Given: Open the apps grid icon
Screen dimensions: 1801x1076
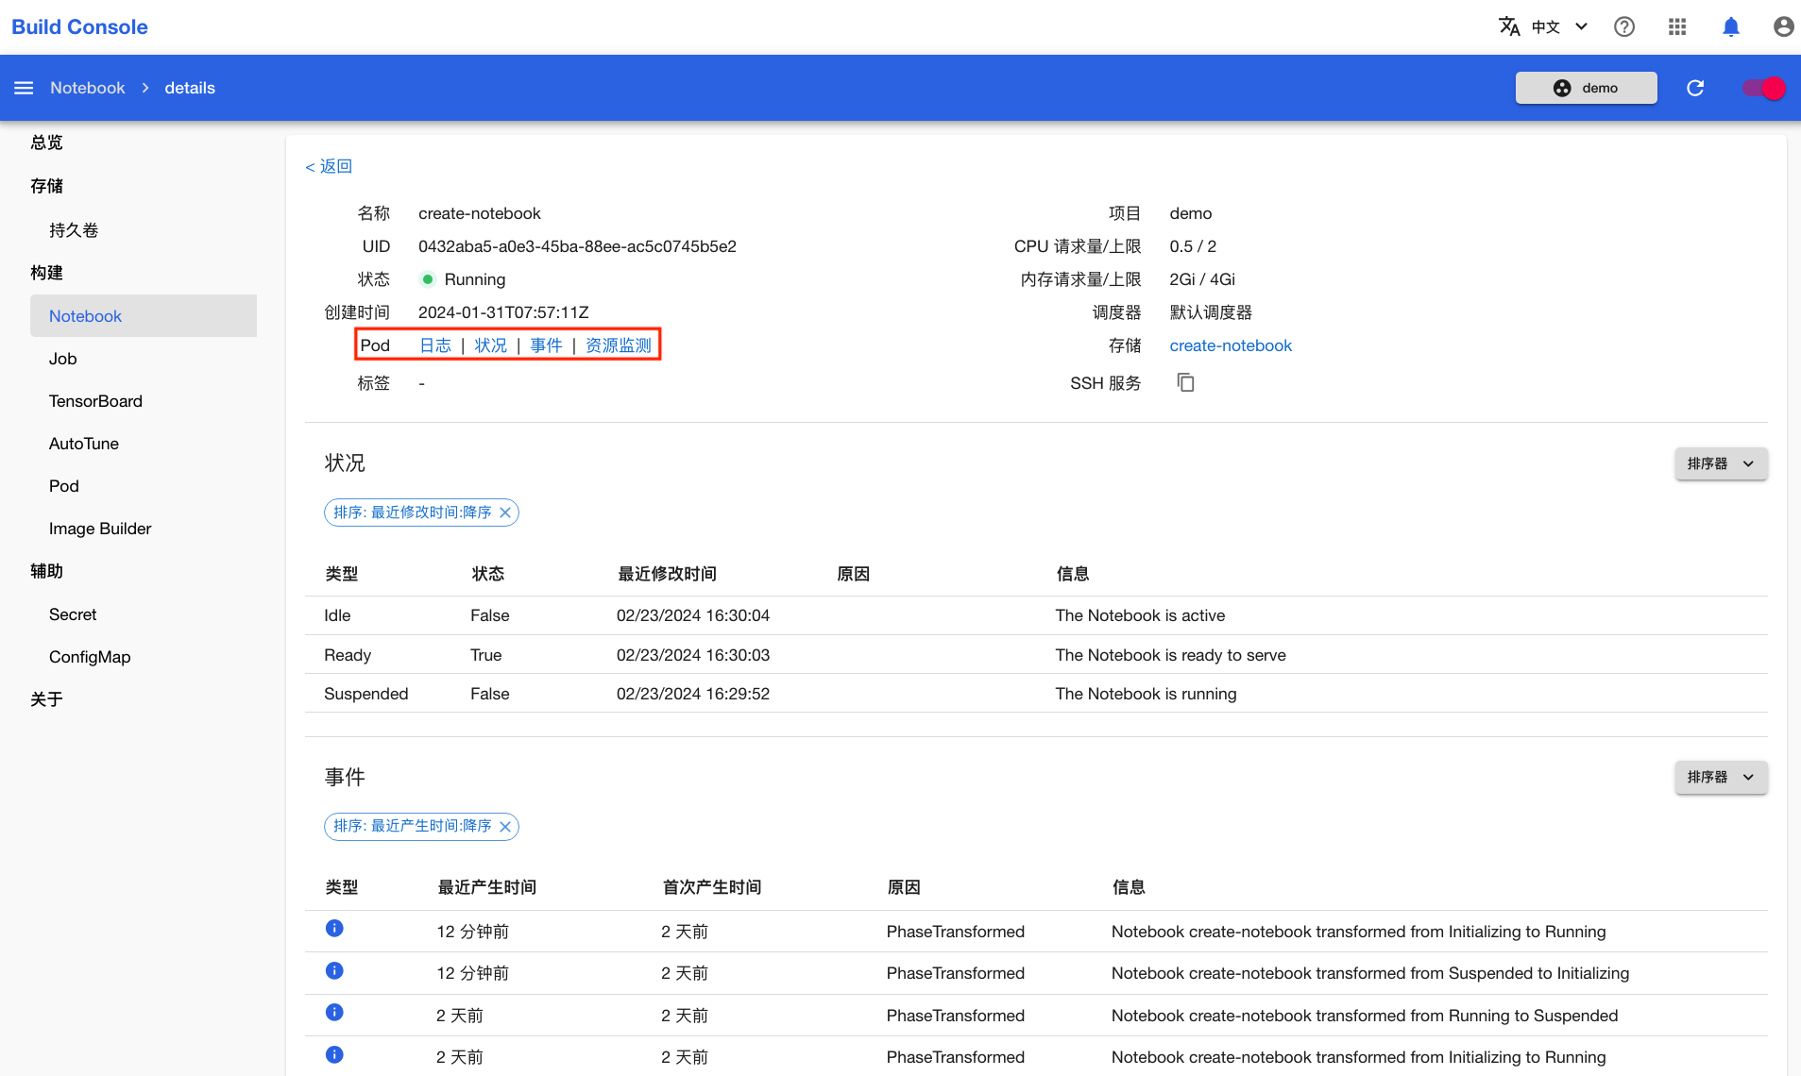Looking at the screenshot, I should (x=1677, y=26).
